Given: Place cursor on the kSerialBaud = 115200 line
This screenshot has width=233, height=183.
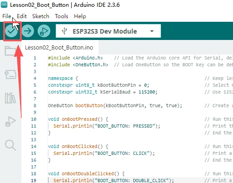Looking at the screenshot, I should pos(103,92).
